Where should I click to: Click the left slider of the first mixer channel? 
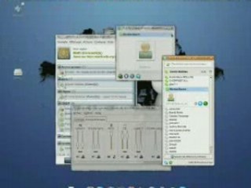point(78,140)
